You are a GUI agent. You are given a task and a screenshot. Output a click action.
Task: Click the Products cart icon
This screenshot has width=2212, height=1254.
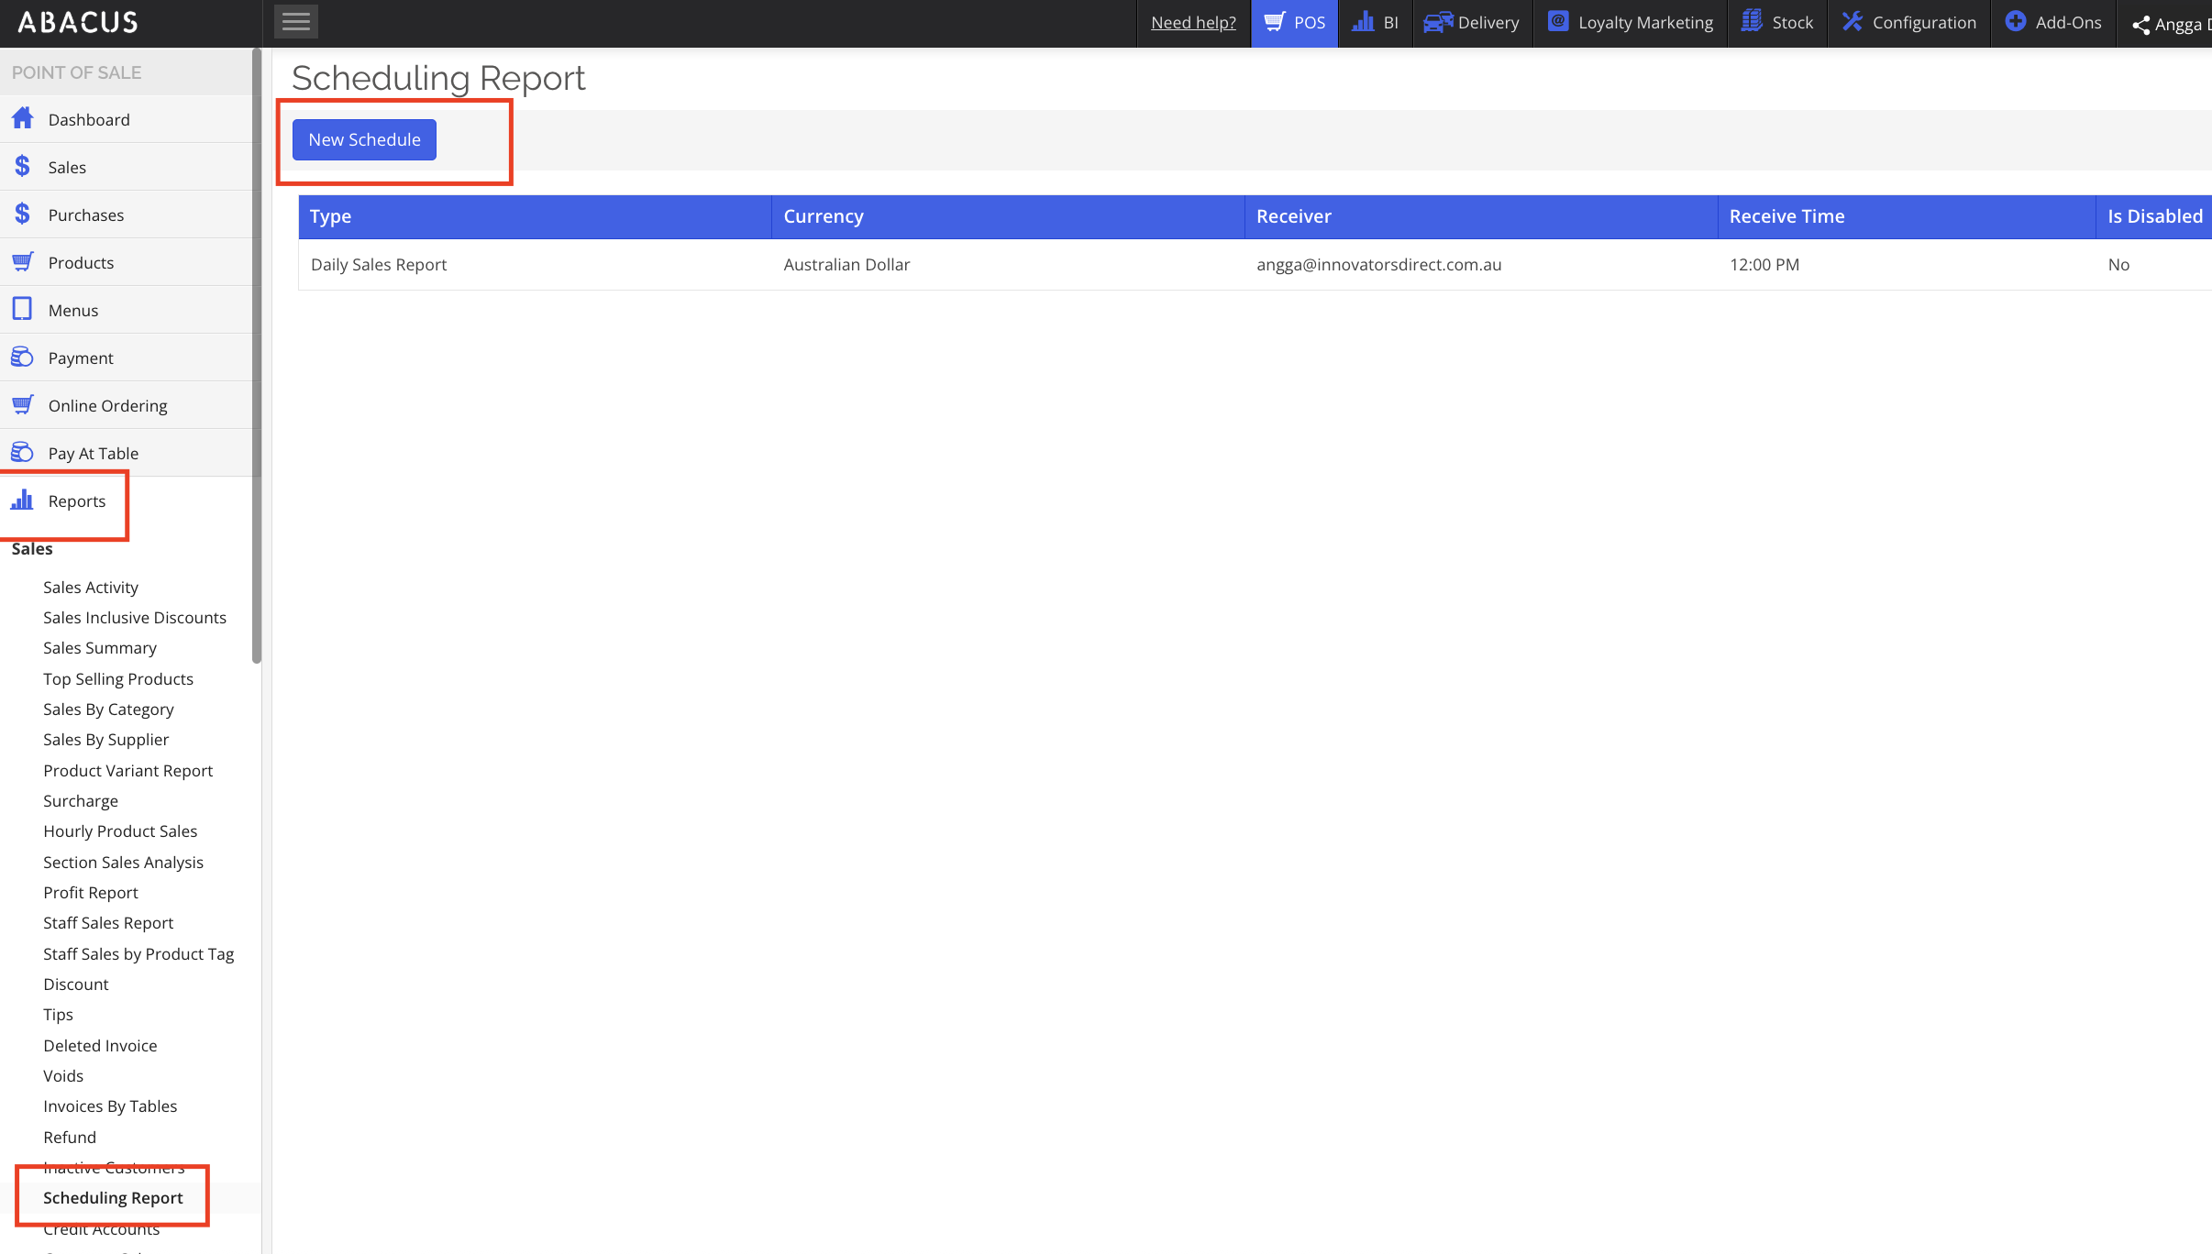click(23, 262)
